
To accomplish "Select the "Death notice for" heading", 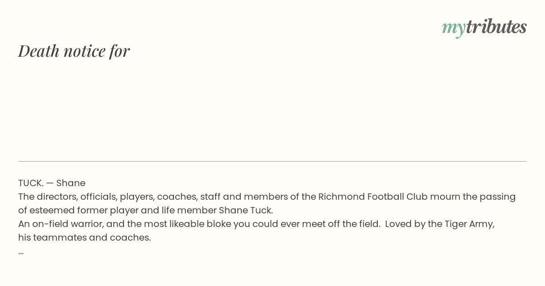I will coord(74,51).
